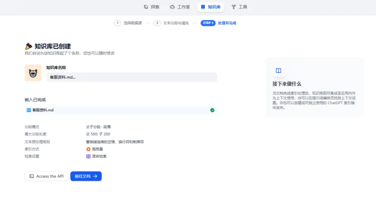This screenshot has height=205, width=376.
Task: Go to step 1 选择数据源
Action: [x=128, y=23]
